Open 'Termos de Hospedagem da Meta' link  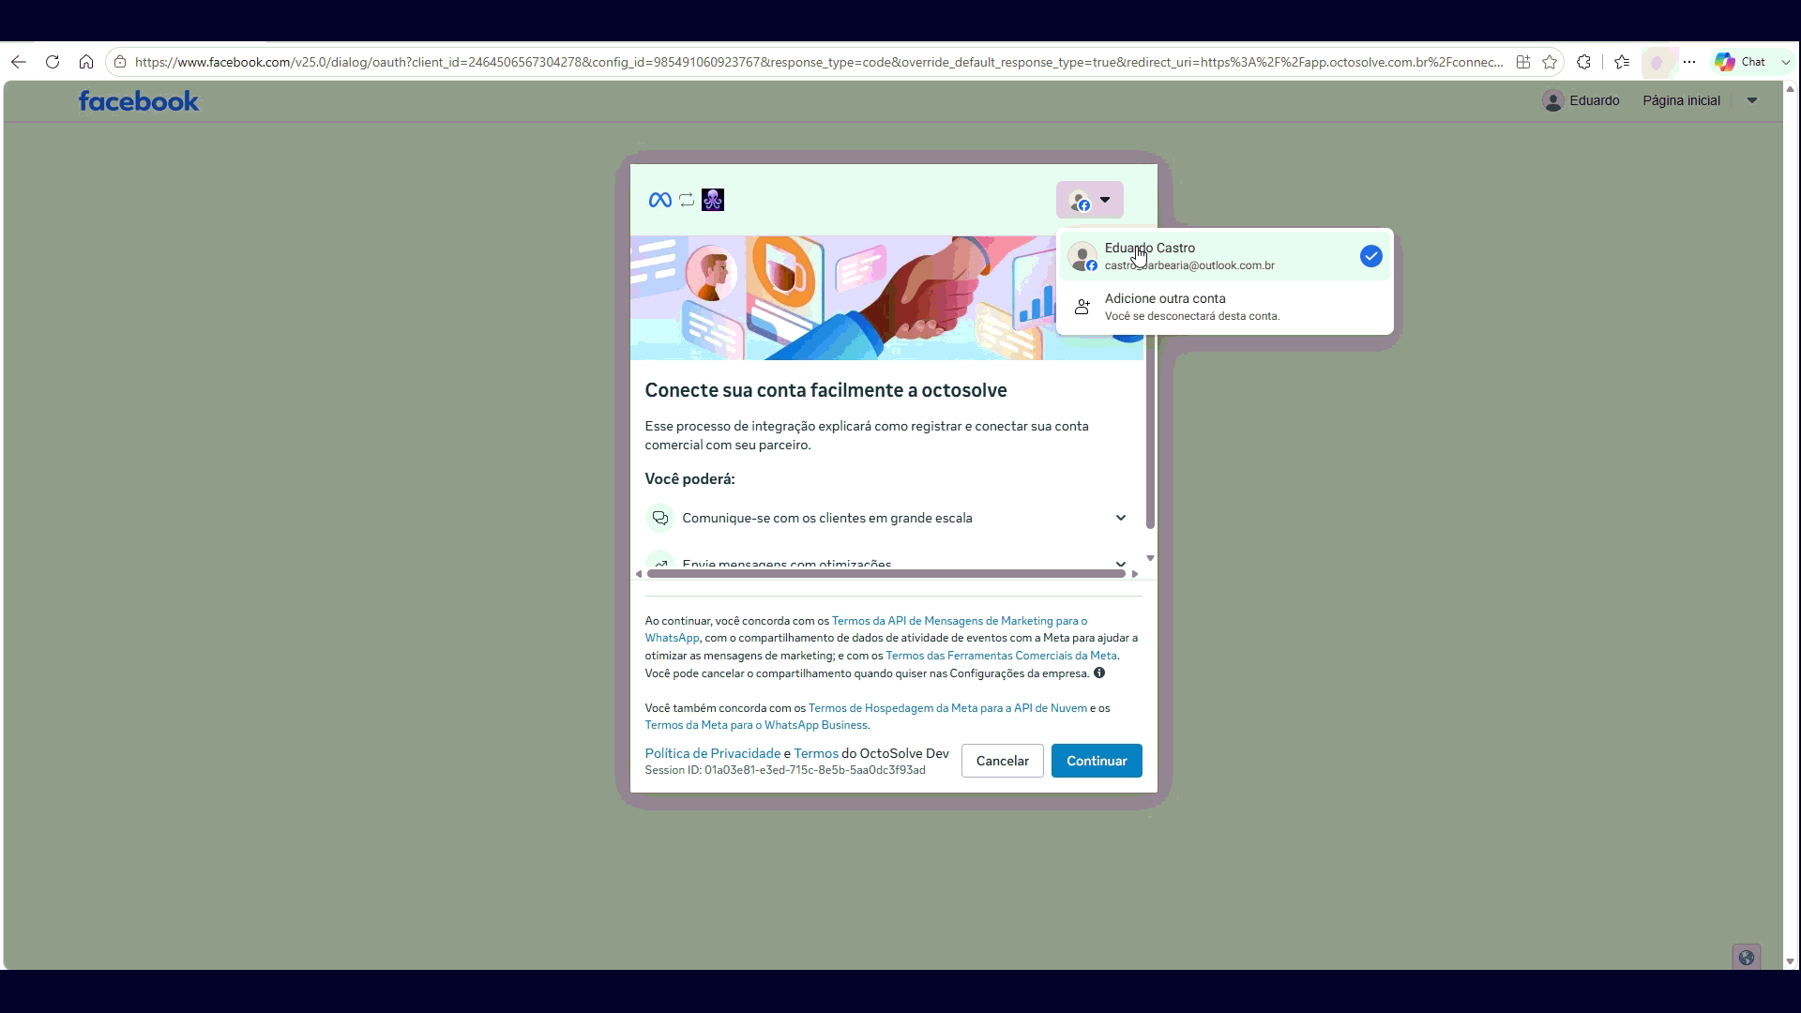point(947,708)
